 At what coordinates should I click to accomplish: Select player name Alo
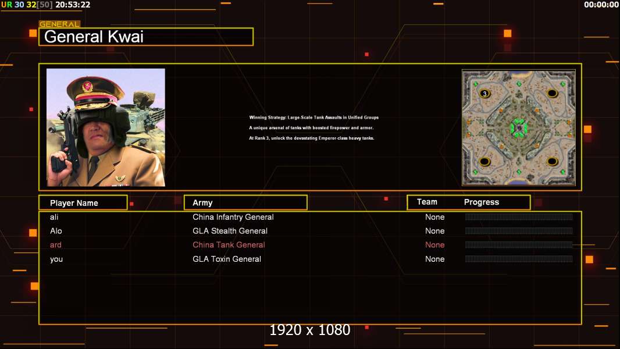[56, 231]
